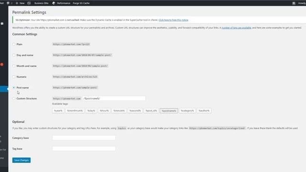Insert the %day% tag

91,110
